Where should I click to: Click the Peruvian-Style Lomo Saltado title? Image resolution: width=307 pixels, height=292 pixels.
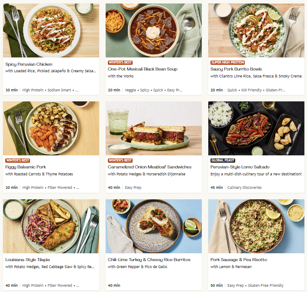coord(239,167)
